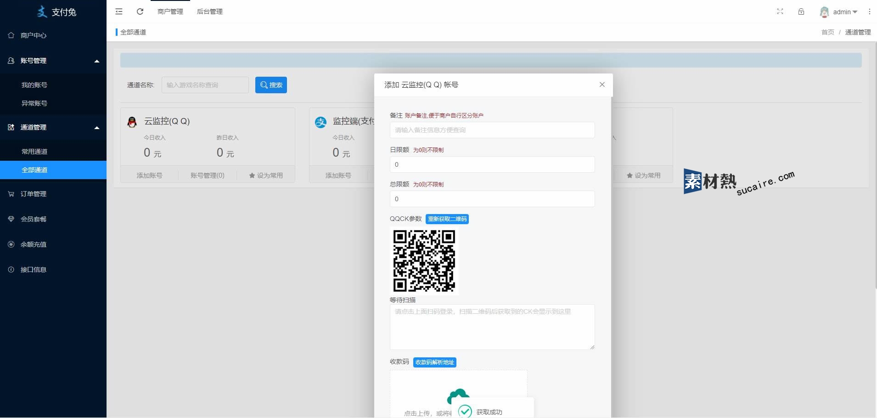Click the sidebar collapse hamburger icon
The image size is (877, 418).
(119, 11)
